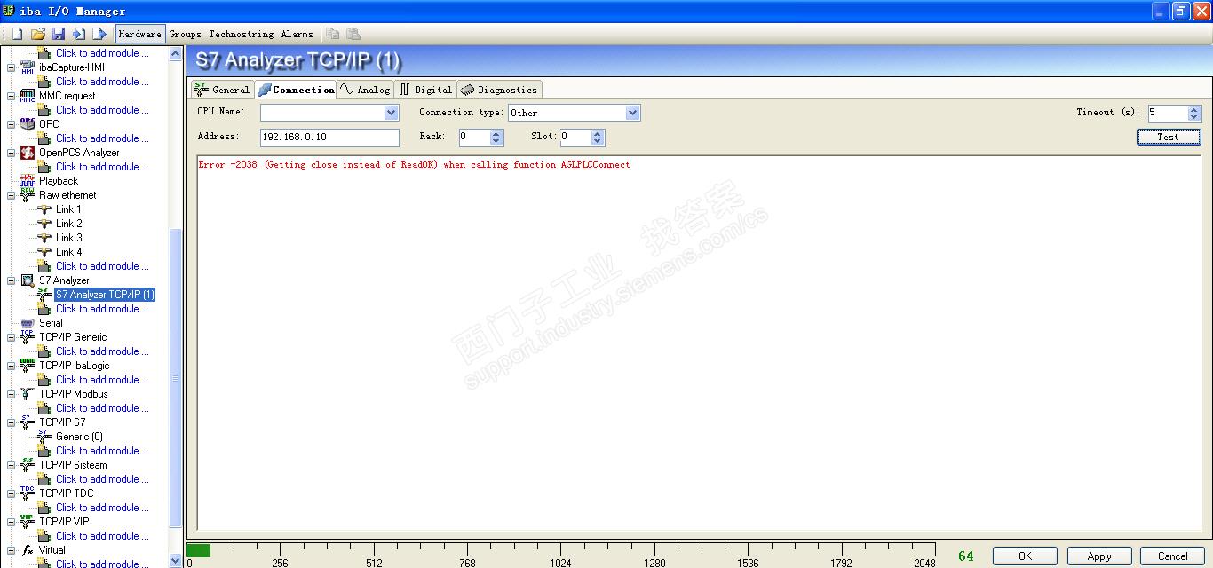
Task: Click the Address field showing 192.168.0.10
Action: 329,138
